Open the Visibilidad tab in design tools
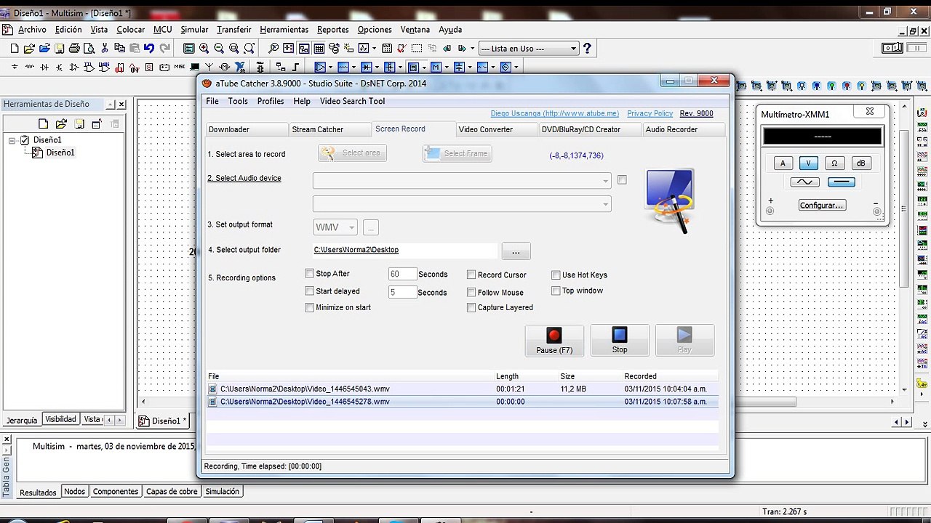The image size is (931, 523). point(60,419)
